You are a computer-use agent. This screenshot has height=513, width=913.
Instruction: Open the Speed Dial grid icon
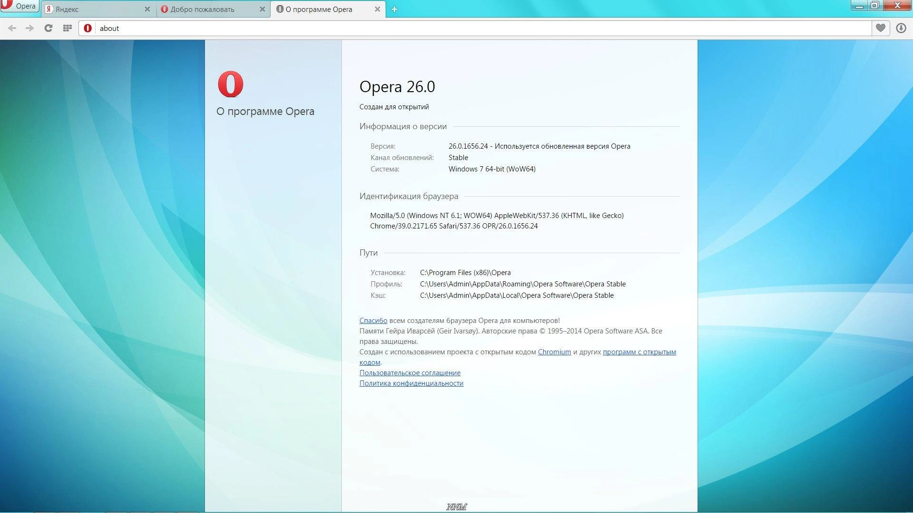[68, 28]
